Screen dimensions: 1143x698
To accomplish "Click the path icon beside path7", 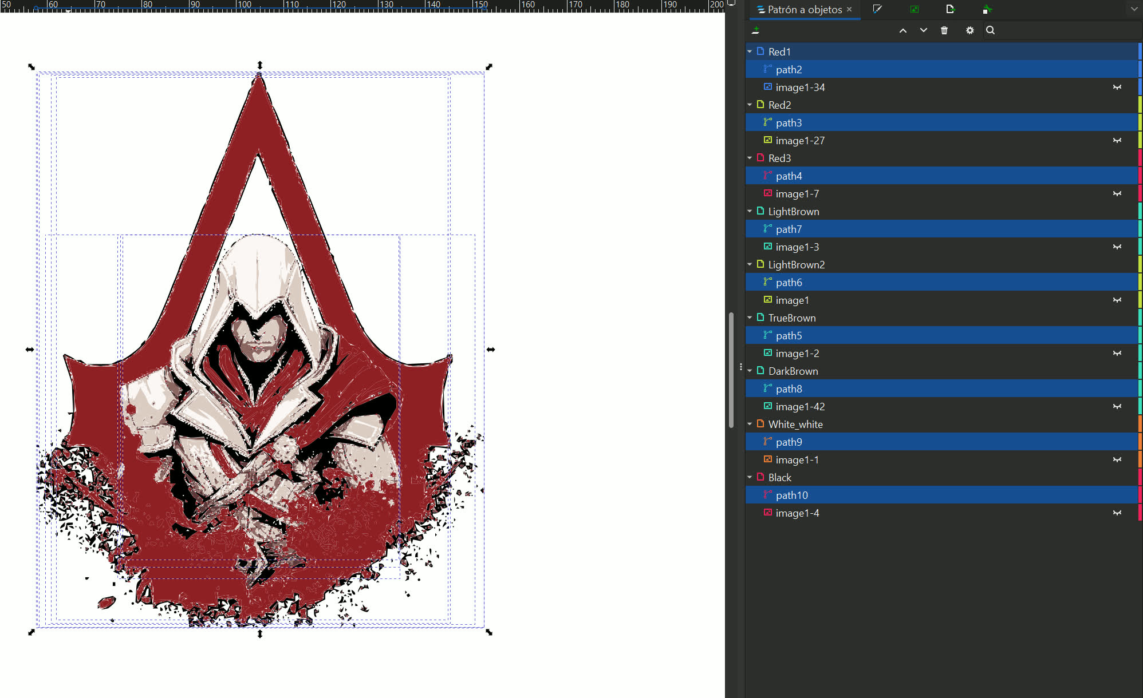I will (767, 229).
